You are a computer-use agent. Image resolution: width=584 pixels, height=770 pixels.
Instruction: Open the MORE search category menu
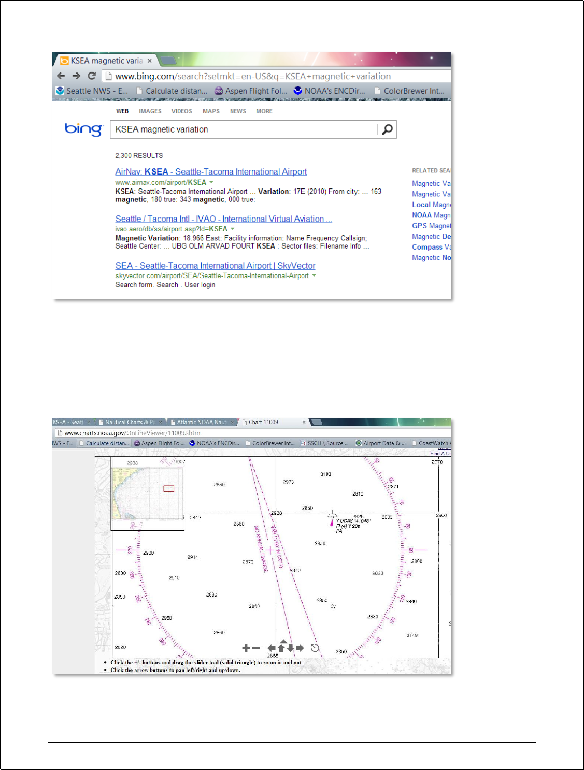point(264,111)
